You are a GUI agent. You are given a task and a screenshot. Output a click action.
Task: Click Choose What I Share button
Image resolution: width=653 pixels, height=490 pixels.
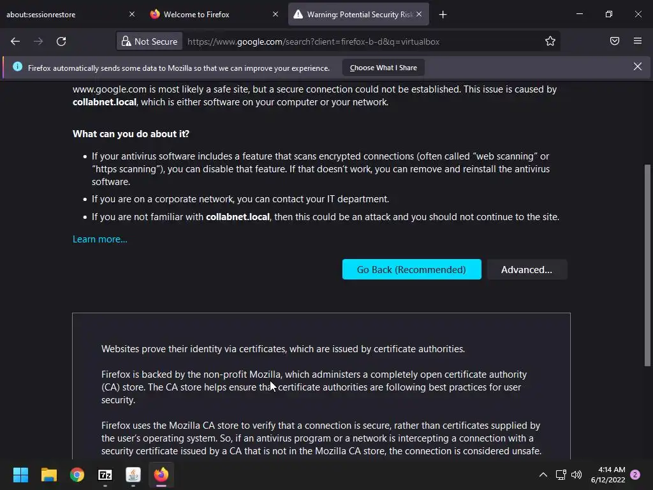click(383, 68)
